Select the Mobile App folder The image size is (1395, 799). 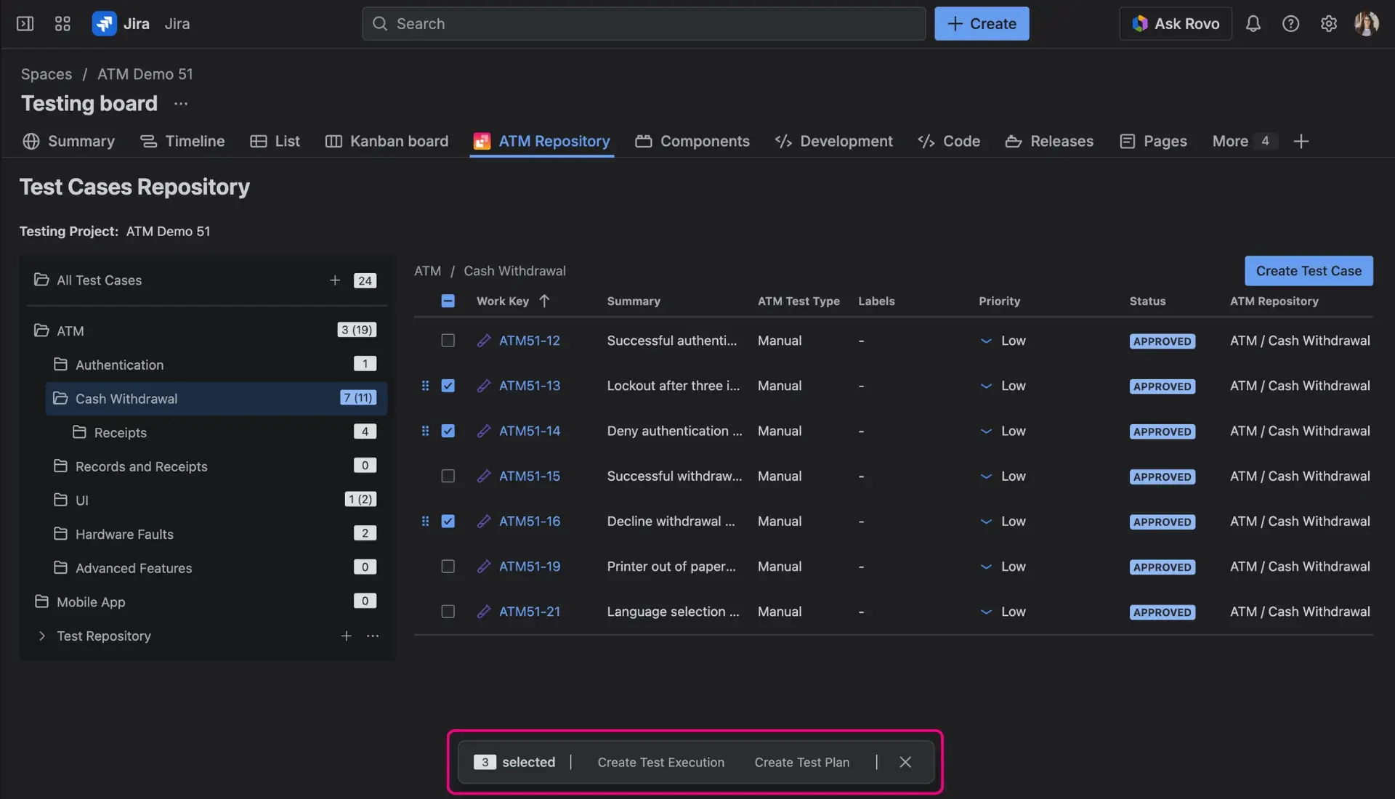pos(206,601)
